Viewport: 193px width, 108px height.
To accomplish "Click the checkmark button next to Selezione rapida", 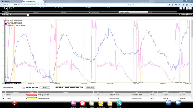I will (29, 87).
